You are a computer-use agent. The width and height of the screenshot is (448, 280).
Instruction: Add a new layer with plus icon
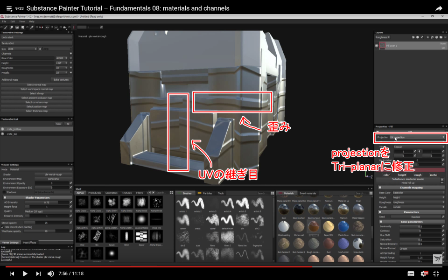pos(428,37)
